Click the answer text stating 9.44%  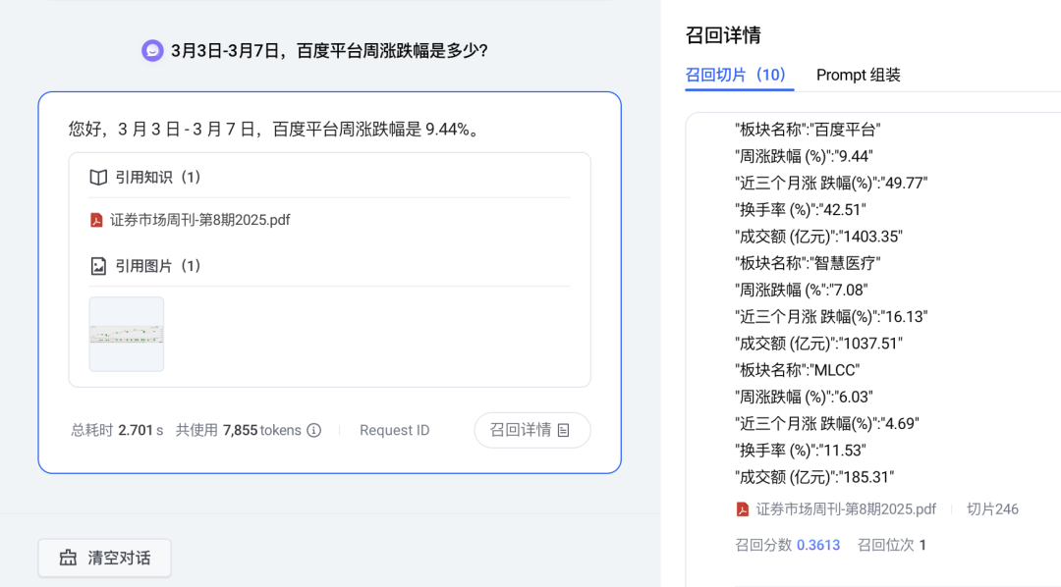[x=275, y=130]
